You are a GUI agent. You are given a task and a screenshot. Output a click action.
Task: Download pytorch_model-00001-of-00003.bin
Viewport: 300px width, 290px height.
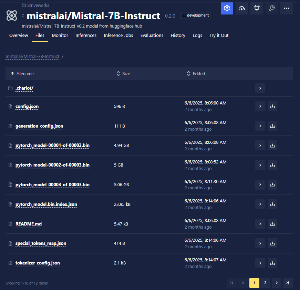point(272,146)
